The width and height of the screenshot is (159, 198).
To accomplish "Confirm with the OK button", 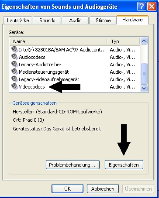I will 68,189.
